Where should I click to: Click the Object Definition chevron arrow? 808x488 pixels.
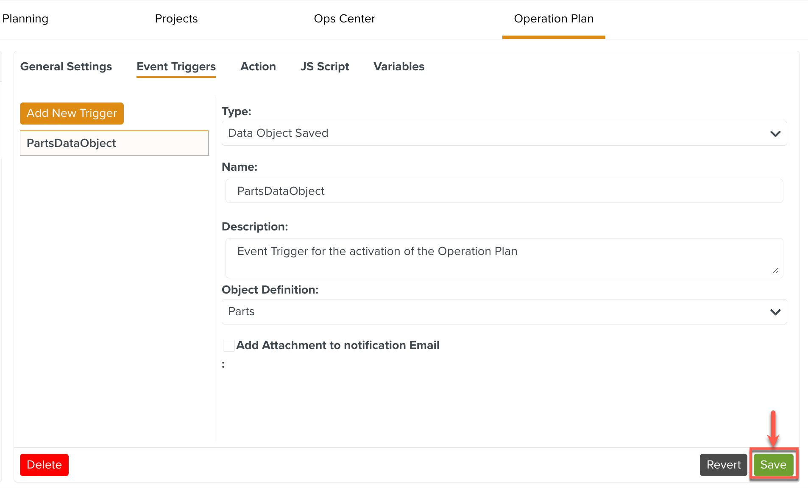tap(775, 312)
